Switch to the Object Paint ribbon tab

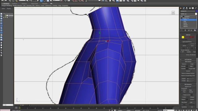(34, 4)
